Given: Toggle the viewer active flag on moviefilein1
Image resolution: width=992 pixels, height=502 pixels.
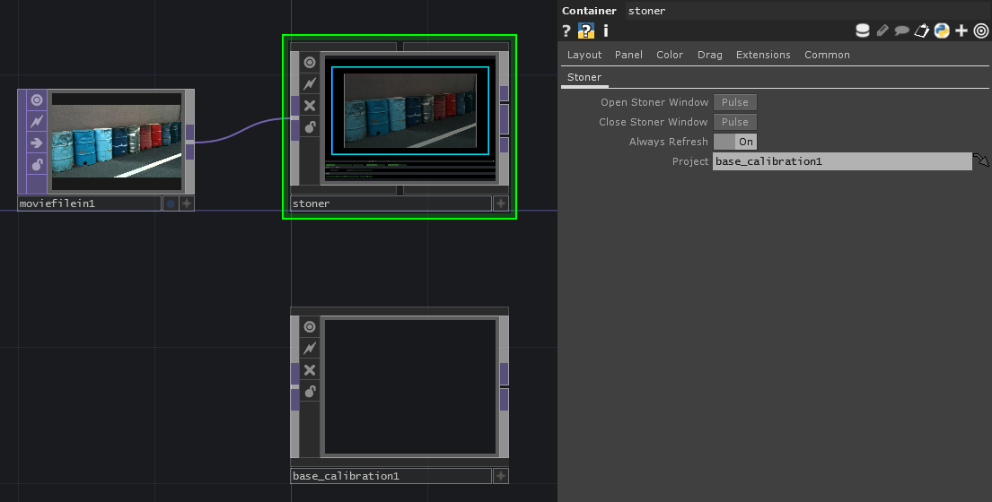Looking at the screenshot, I should point(37,100).
